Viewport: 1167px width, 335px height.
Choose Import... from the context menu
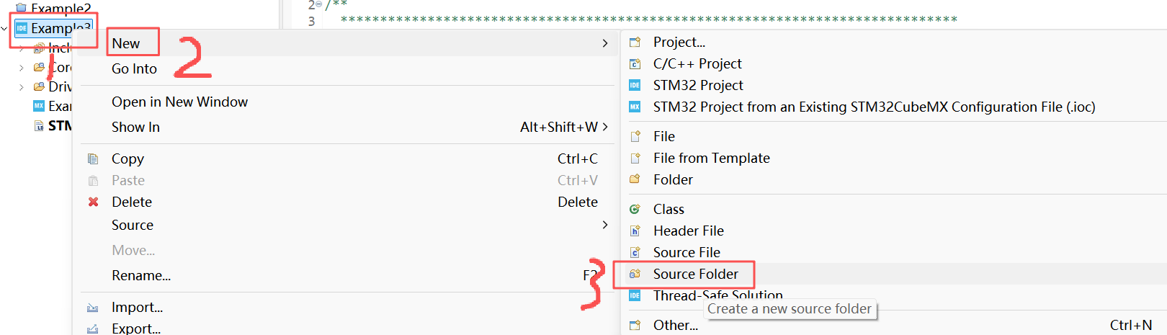click(x=137, y=307)
